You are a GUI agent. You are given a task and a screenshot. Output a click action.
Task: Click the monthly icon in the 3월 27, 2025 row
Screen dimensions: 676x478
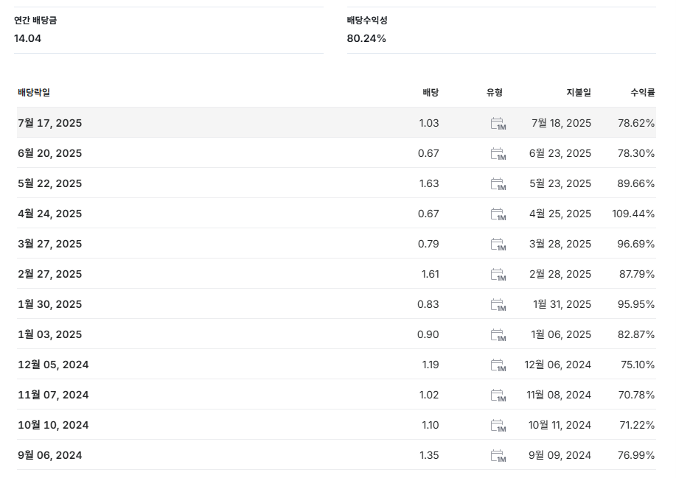(x=498, y=245)
